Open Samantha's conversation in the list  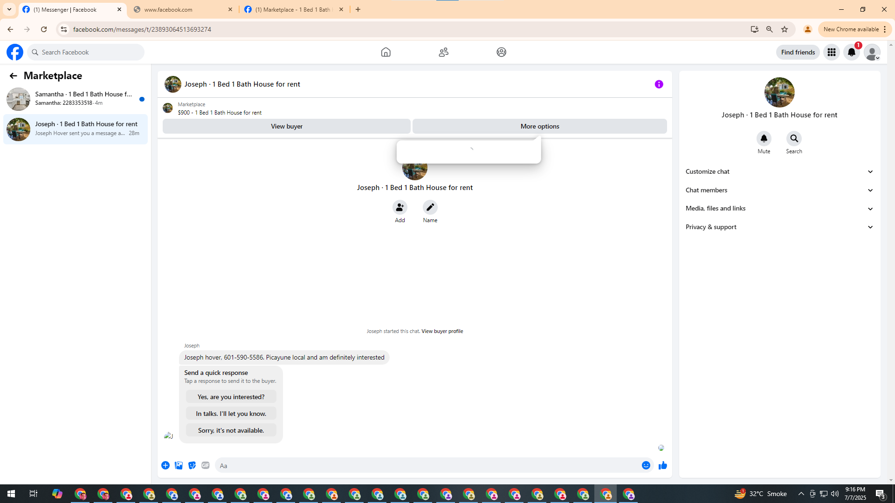pos(75,98)
